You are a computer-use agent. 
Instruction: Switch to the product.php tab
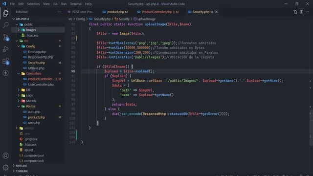tap(115, 12)
